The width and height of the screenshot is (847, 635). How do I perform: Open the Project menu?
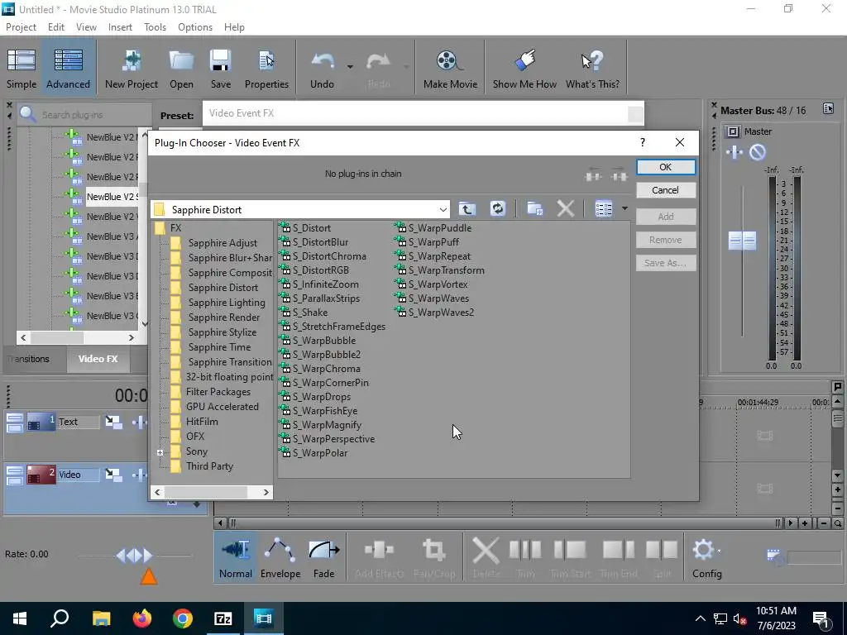(x=21, y=27)
